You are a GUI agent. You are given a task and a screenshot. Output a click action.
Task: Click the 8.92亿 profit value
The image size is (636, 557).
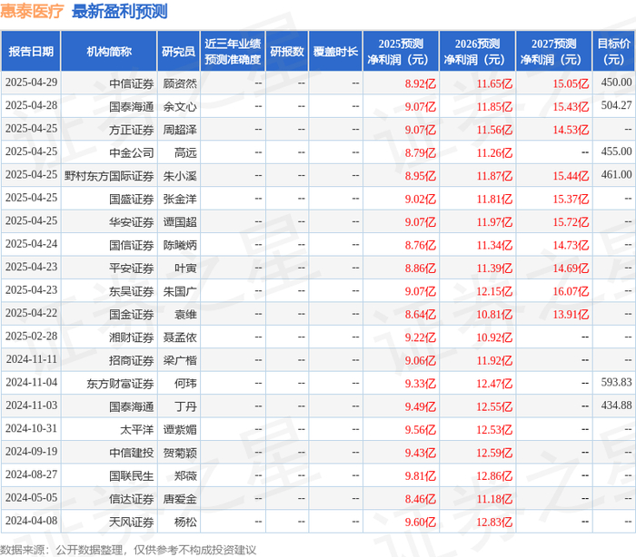(x=420, y=83)
